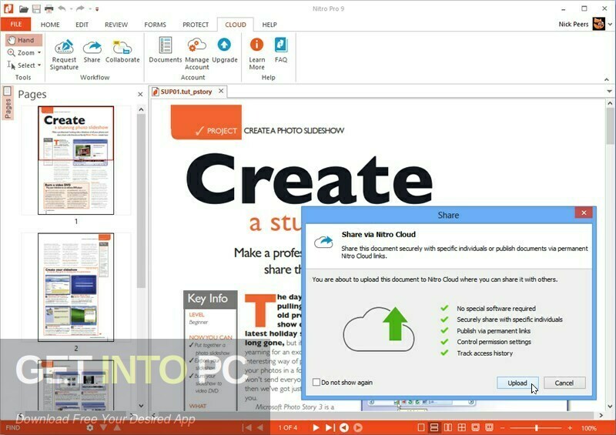The height and width of the screenshot is (435, 616).
Task: Switch to the FORMS ribbon tab
Action: [x=156, y=25]
